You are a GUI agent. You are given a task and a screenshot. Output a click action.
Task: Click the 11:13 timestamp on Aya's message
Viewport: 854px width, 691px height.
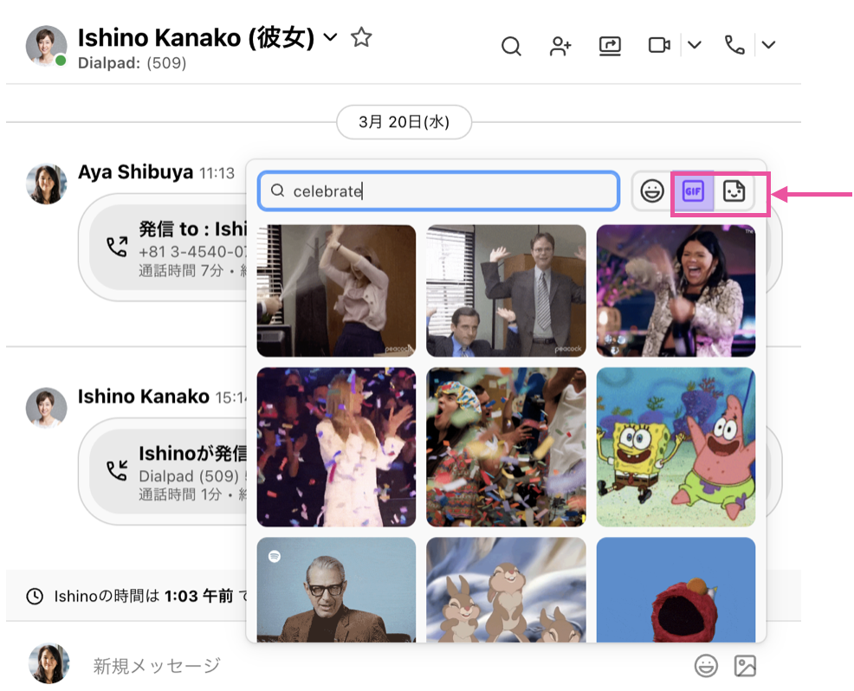point(217,173)
